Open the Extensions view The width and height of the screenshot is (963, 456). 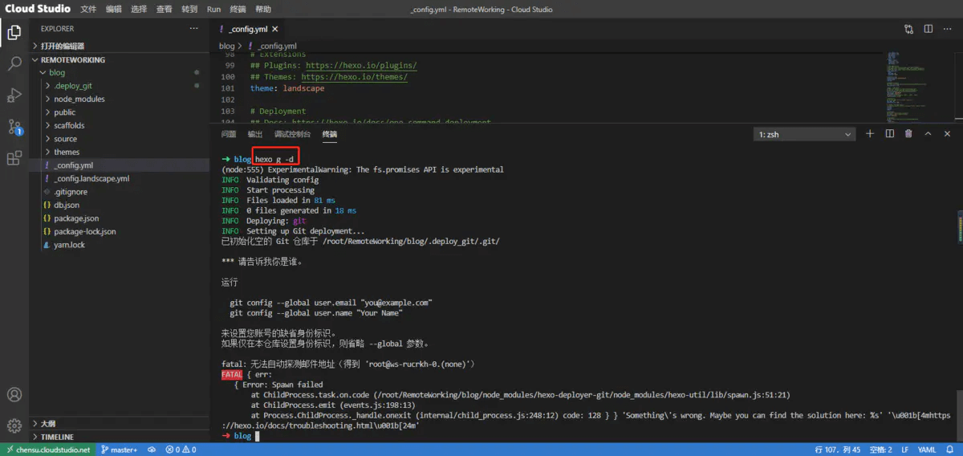click(x=14, y=158)
